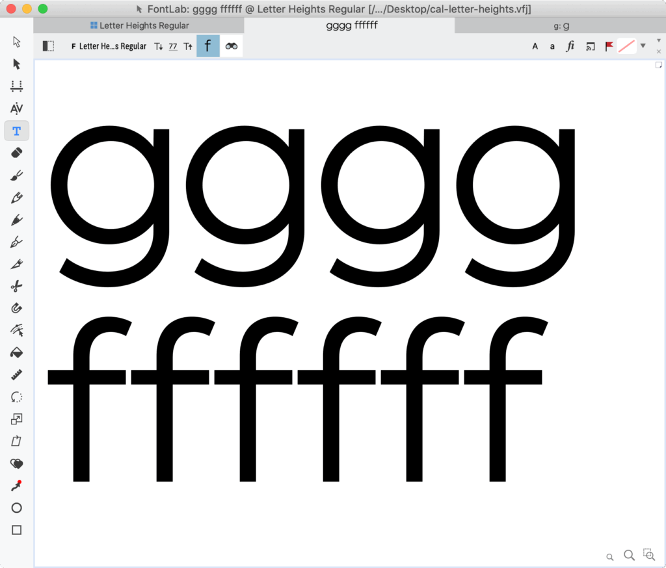
Task: Open the flag color dropdown arrow
Action: click(643, 45)
